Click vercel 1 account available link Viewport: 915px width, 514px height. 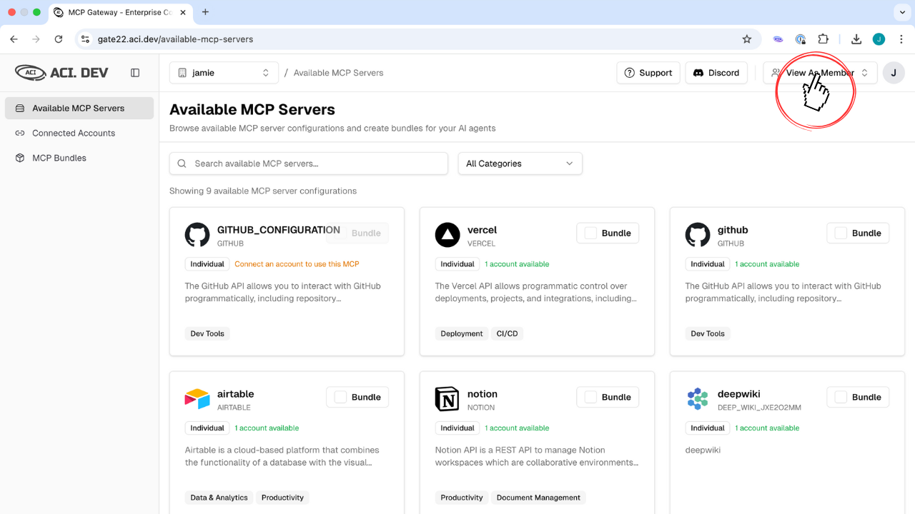click(x=517, y=264)
